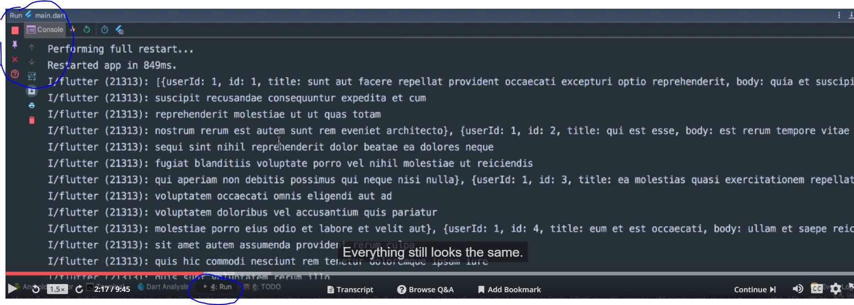
Task: Toggle soft-wrap lines in console
Action: click(32, 76)
